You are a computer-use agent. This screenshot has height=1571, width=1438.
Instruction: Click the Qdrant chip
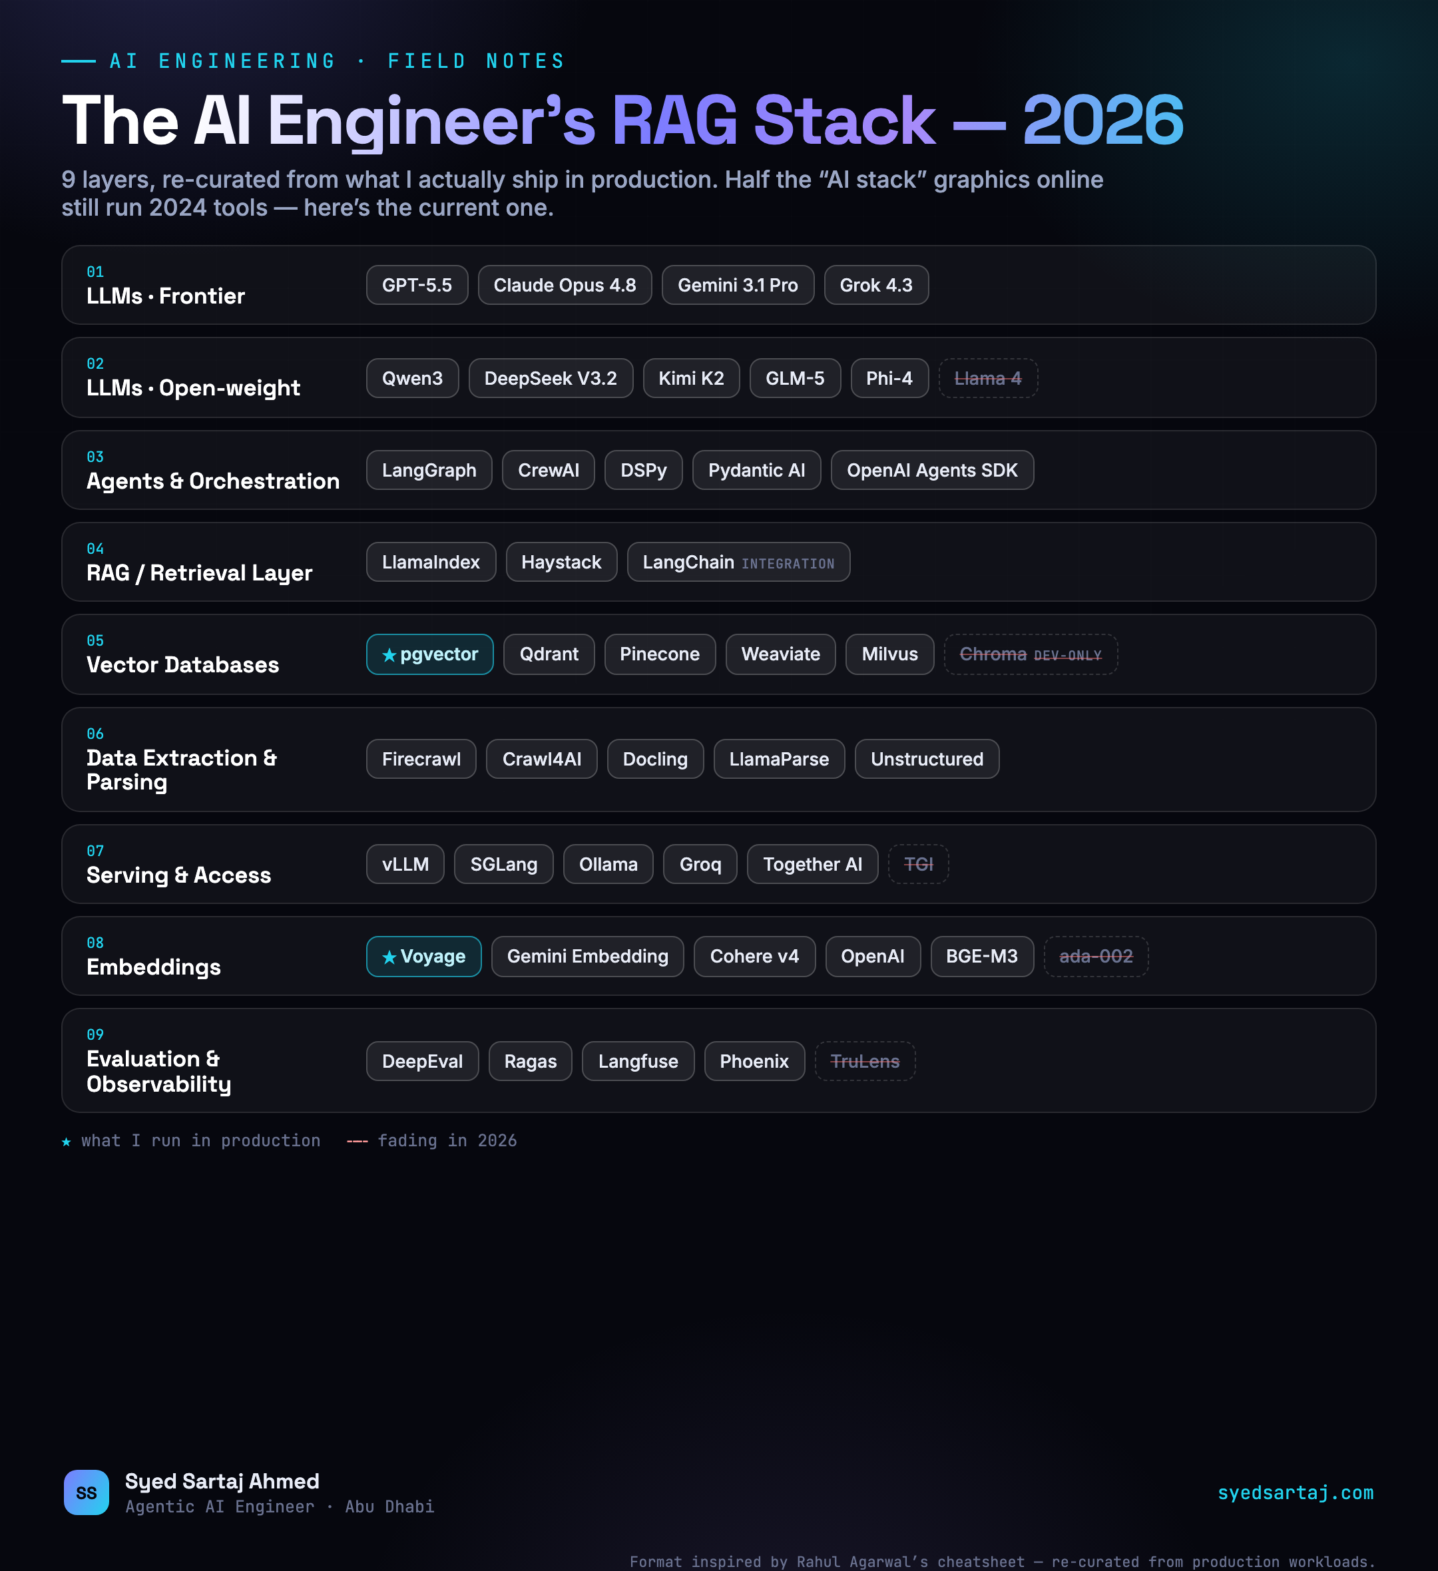(549, 654)
